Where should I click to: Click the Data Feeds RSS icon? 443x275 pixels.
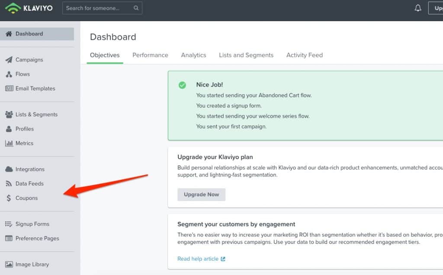point(9,184)
